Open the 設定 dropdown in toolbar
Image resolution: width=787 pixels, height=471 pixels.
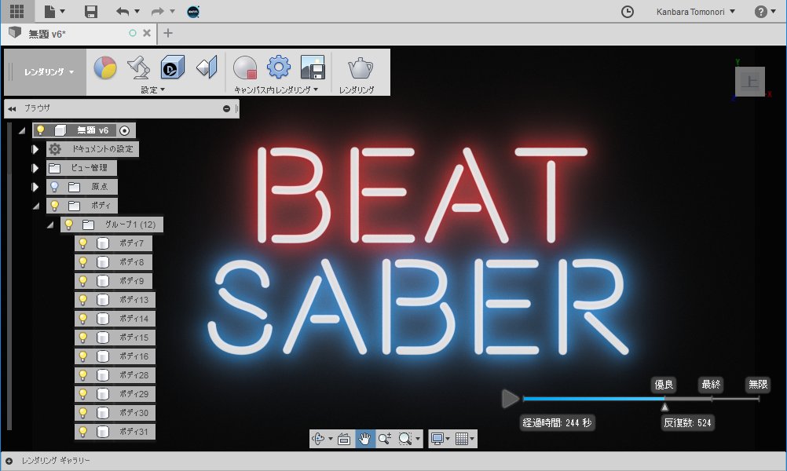point(152,89)
